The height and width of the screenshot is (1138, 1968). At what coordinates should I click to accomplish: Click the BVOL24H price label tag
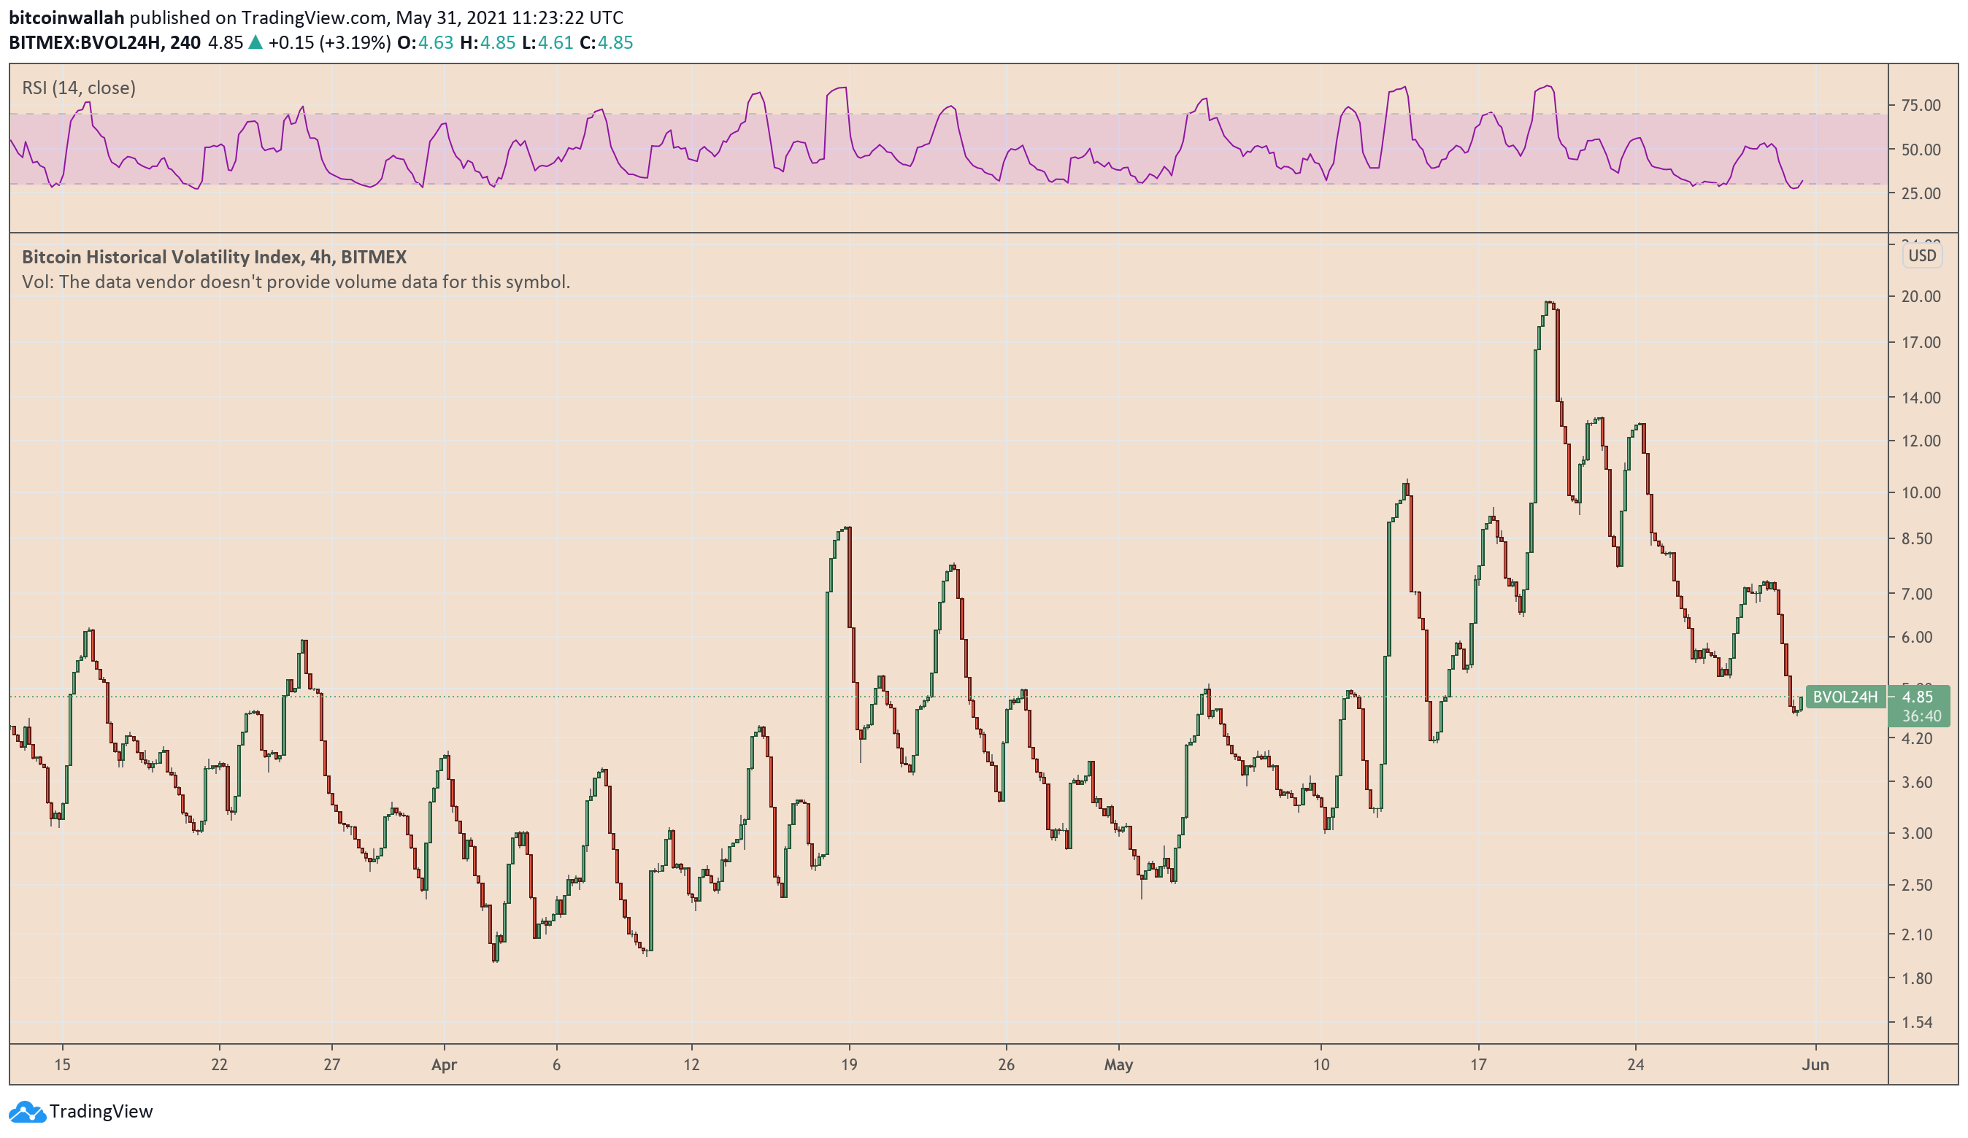tap(1845, 697)
